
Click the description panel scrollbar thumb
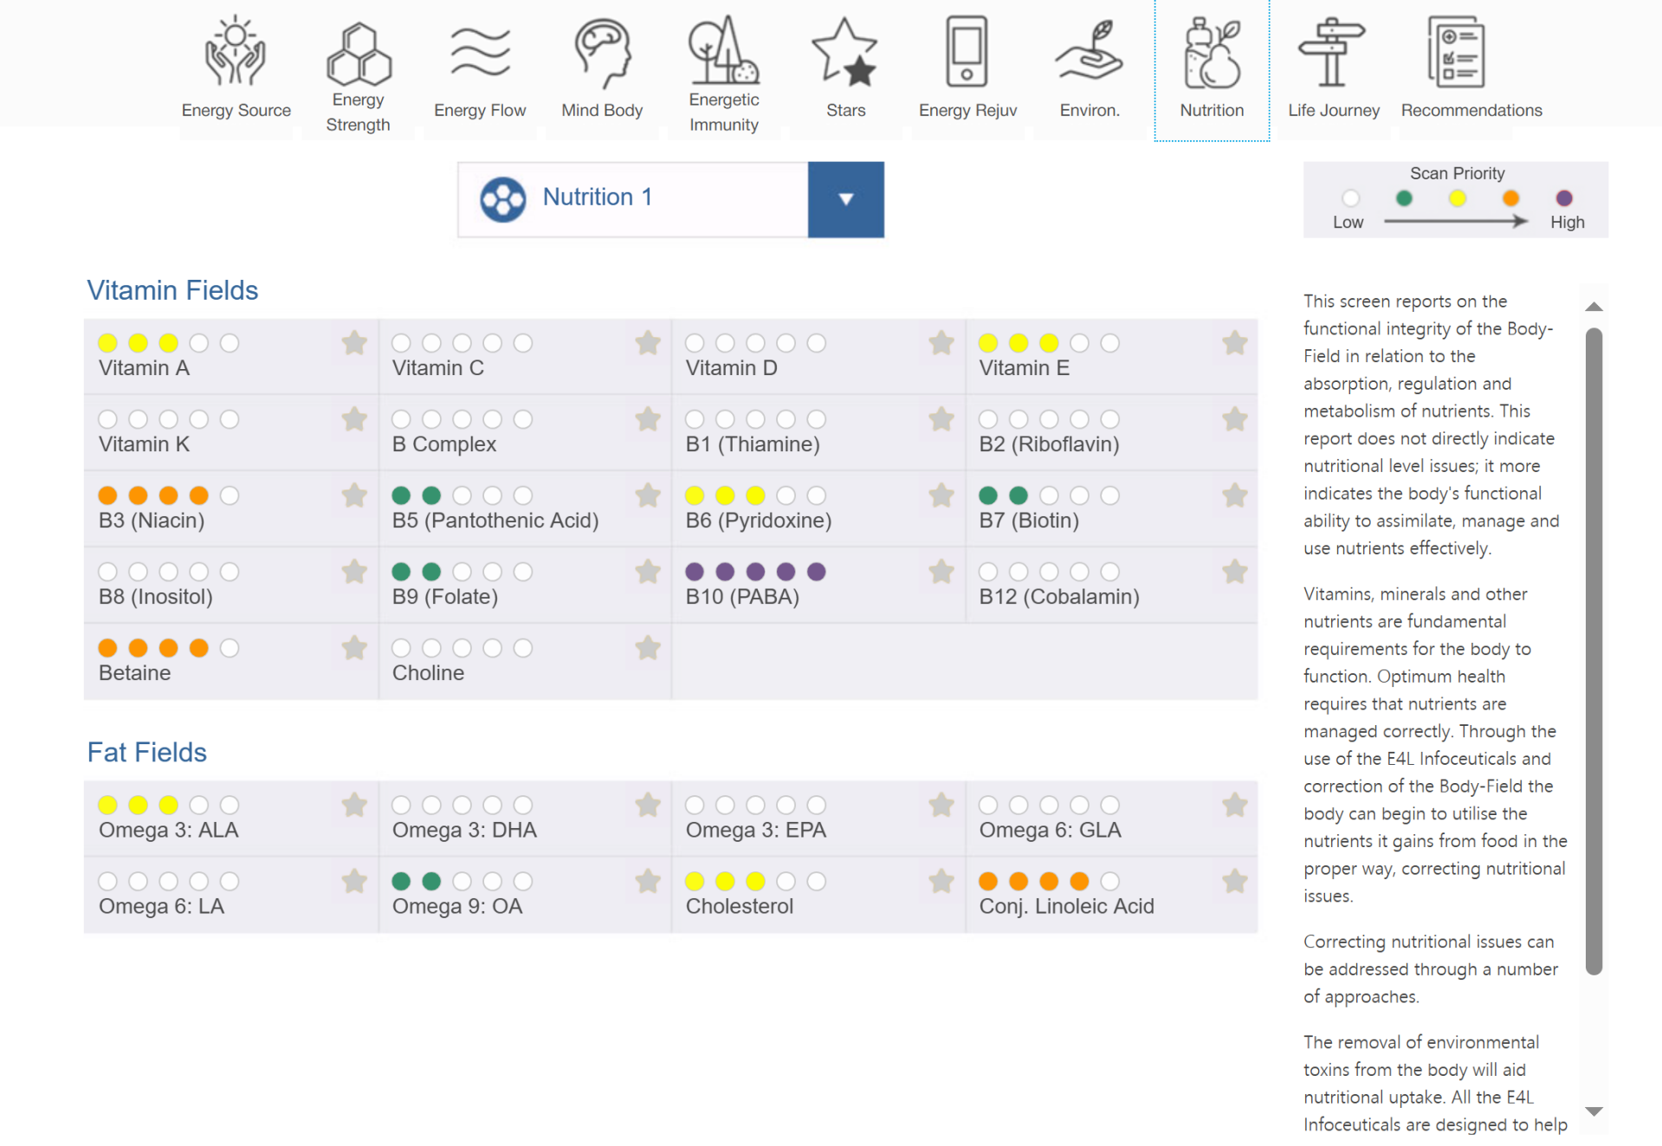point(1594,651)
